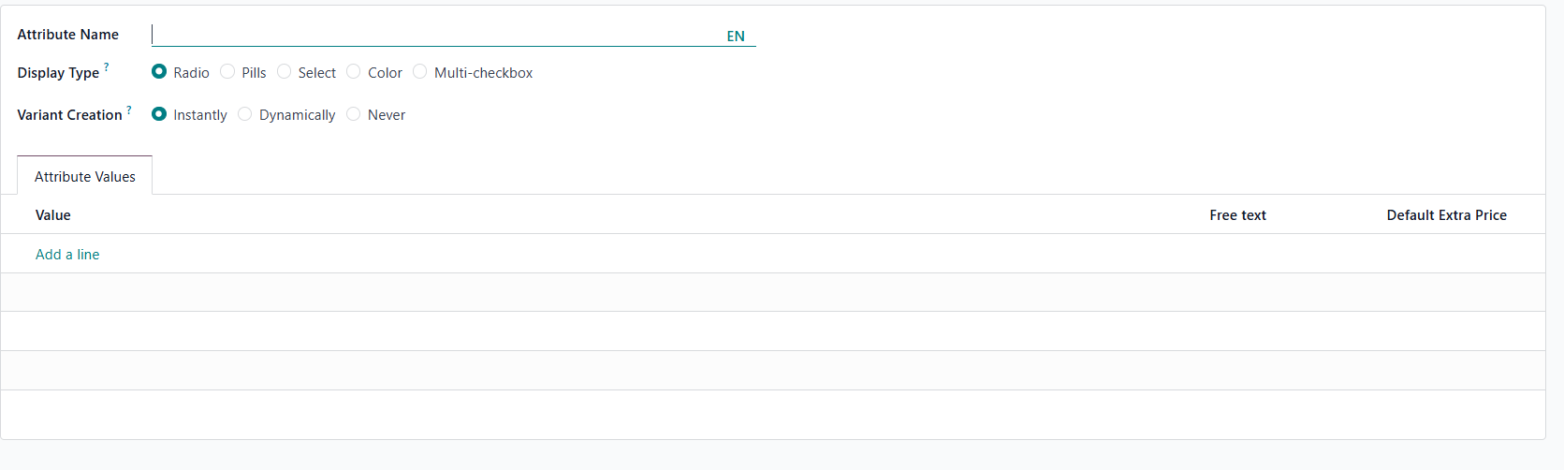Screen dimensions: 1564x470
Task: Click the Variant Creation help question mark
Action: click(129, 109)
